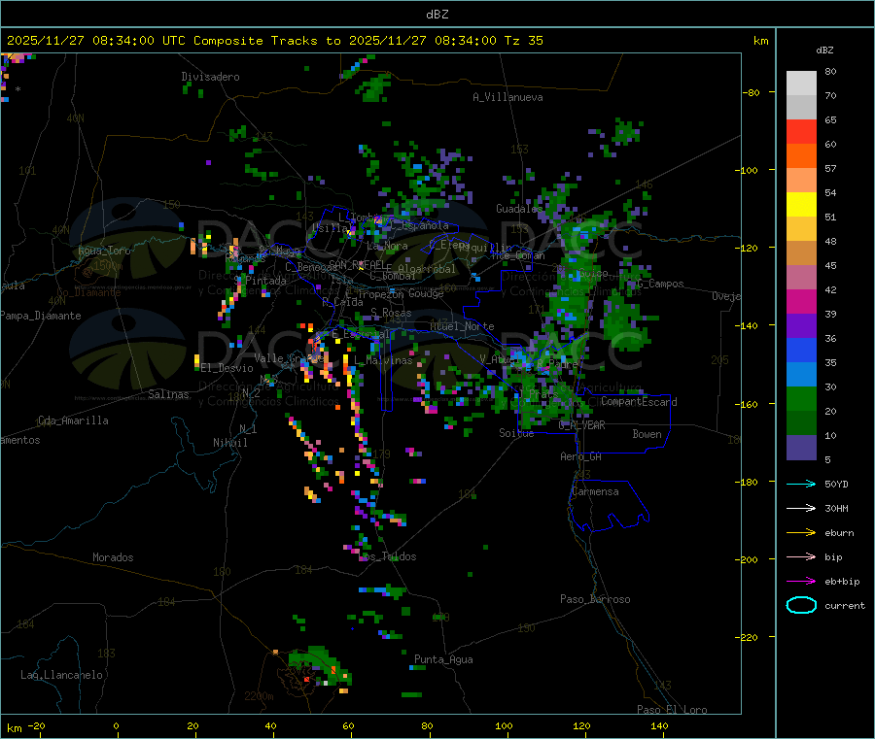Click the yellow eburn arrow in legend
875x739 pixels.
[x=801, y=533]
